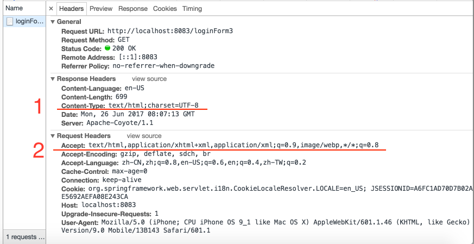474x244 pixels.
Task: Collapse the Response Headers section
Action: (x=53, y=79)
